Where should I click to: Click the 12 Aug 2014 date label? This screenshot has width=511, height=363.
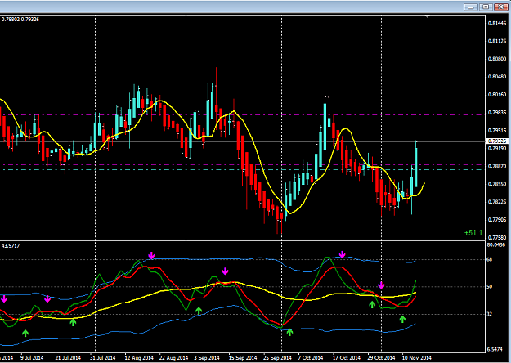click(x=139, y=358)
